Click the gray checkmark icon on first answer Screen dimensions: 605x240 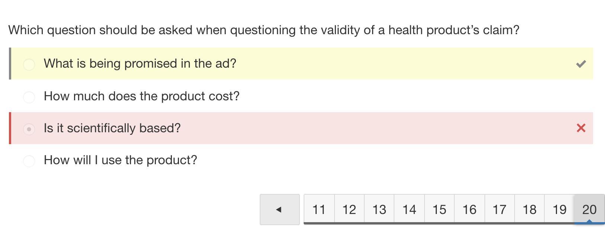[581, 64]
